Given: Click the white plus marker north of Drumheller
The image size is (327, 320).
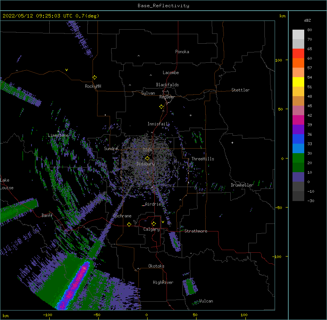Looking at the screenshot, I should [x=232, y=143].
